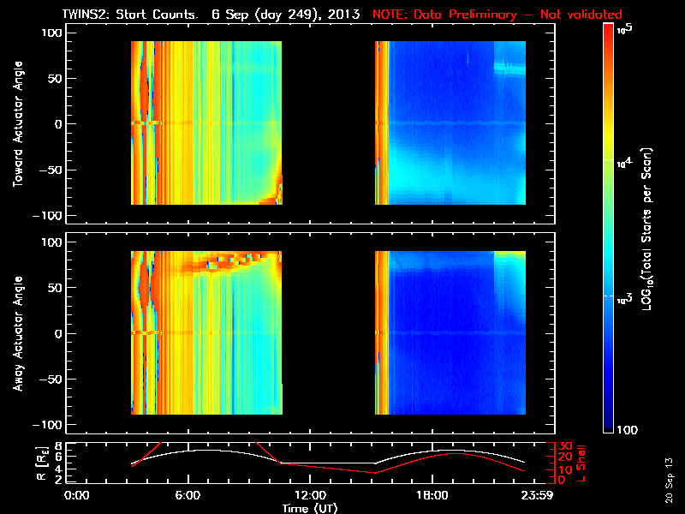Click the date text '6 Sep (day 249), 2013'
The width and height of the screenshot is (685, 514).
[286, 15]
